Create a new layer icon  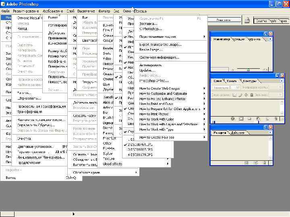click(267, 119)
